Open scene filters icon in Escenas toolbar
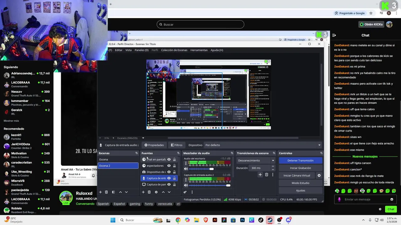This screenshot has width=401, height=225. point(113,192)
